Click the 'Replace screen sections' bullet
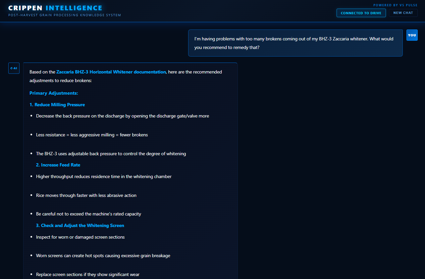425x279 pixels. point(88,275)
